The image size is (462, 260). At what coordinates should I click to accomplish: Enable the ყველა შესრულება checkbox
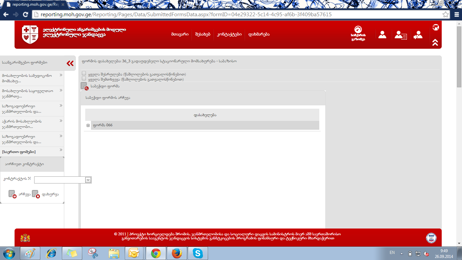84,73
